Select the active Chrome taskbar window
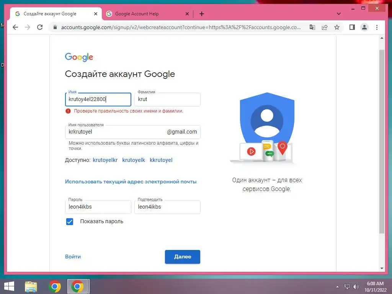Viewport: 392px width, 294px height. [77, 286]
